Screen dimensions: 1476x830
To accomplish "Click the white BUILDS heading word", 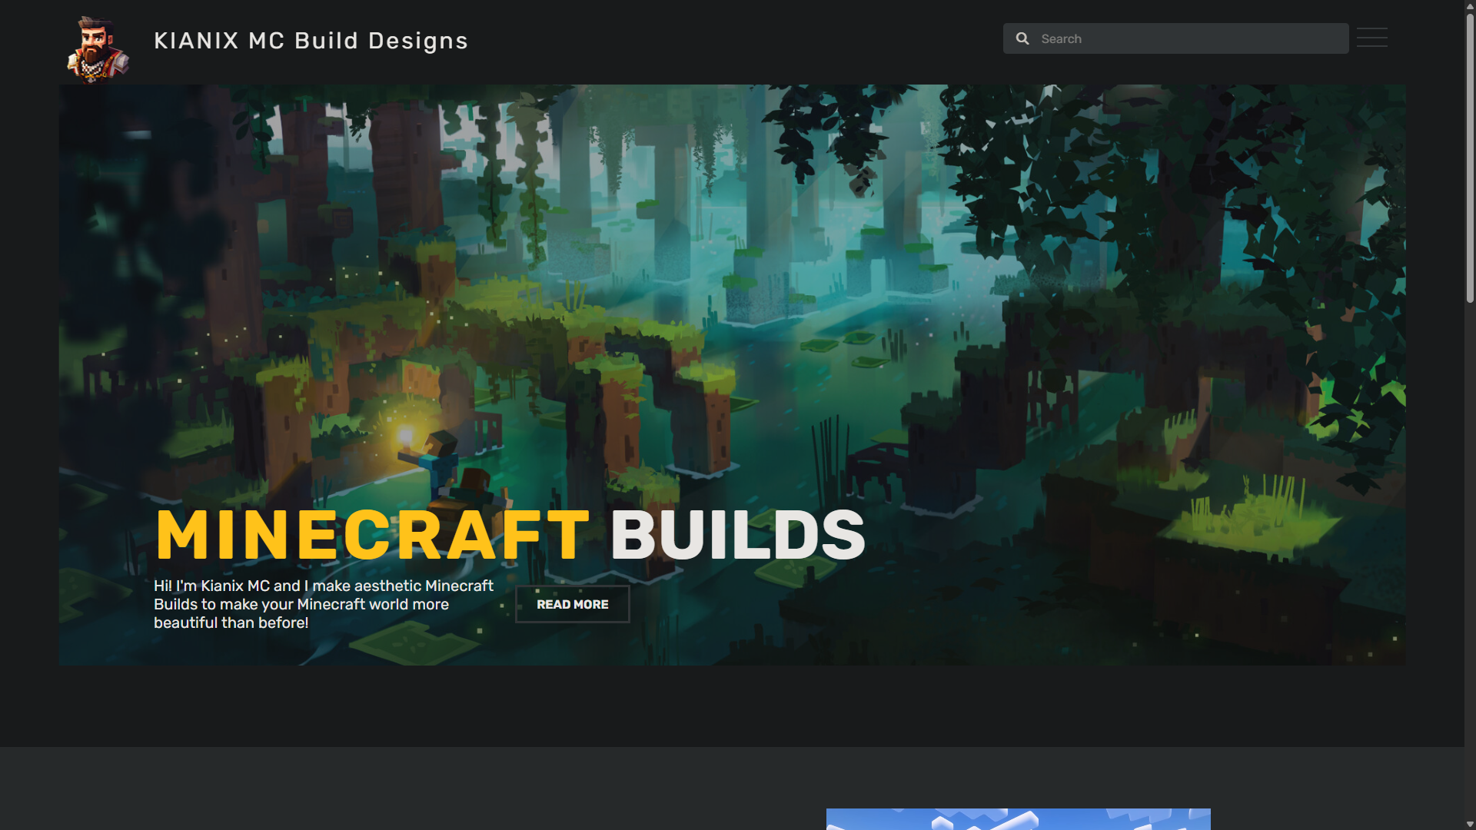I will tap(737, 535).
